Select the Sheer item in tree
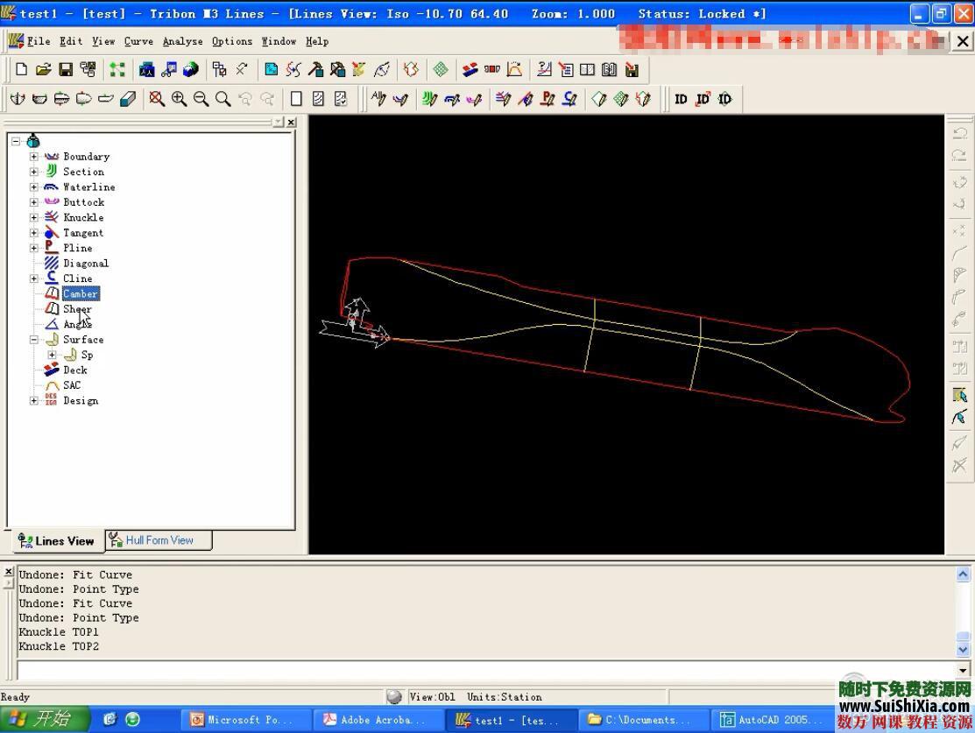The height and width of the screenshot is (733, 975). (x=77, y=309)
